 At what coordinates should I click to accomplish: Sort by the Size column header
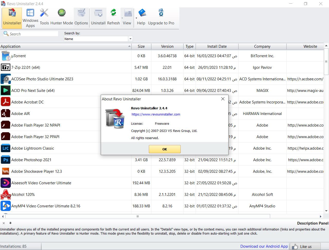pos(141,46)
